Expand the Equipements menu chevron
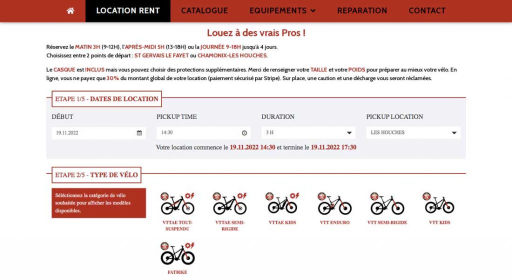 [x=313, y=11]
